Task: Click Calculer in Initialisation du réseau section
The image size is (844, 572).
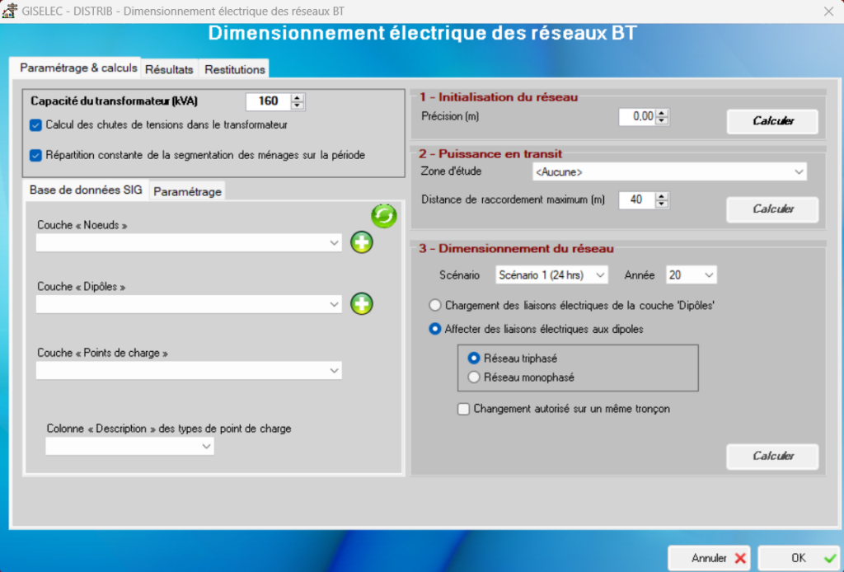Action: point(772,121)
